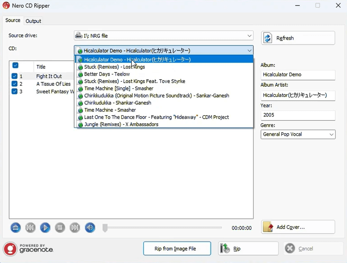Click the Cancel button
This screenshot has height=263, width=347.
(x=313, y=249)
